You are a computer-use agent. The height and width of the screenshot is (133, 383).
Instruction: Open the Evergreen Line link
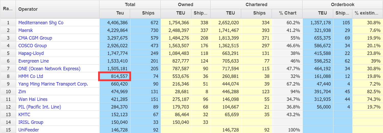(33, 61)
